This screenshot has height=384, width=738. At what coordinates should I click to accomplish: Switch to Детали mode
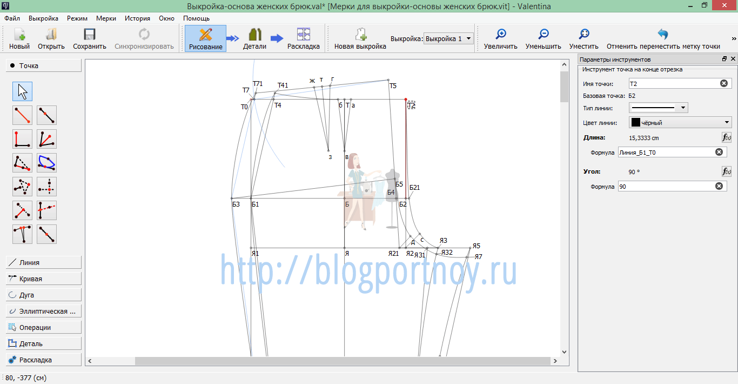click(x=254, y=39)
